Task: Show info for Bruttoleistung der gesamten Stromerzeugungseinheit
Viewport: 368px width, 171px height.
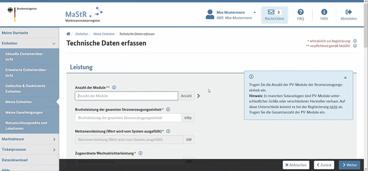Action: [x=168, y=109]
